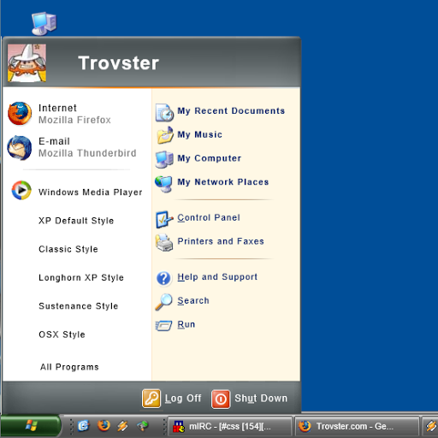Open Windows Media Player icon
The image size is (438, 438).
pos(21,190)
